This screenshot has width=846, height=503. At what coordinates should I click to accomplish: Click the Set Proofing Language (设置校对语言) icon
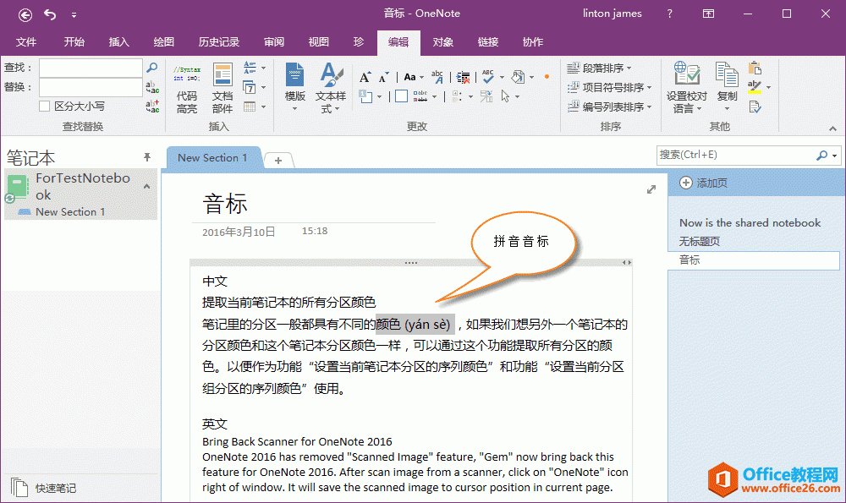[686, 87]
